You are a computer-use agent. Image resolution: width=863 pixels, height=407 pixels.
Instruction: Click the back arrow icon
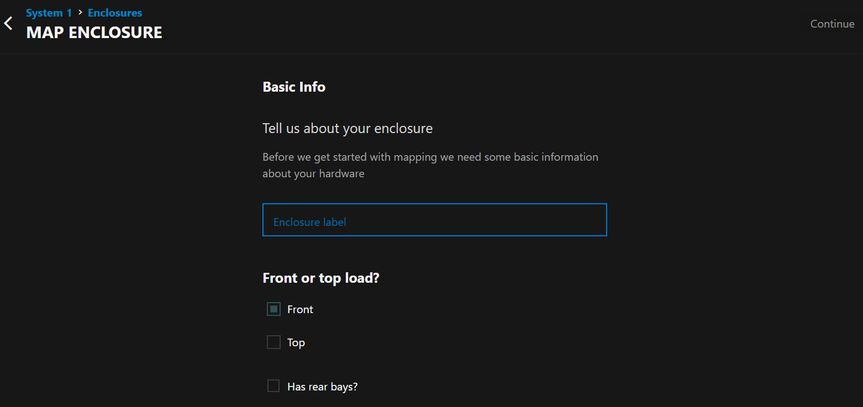pos(8,23)
